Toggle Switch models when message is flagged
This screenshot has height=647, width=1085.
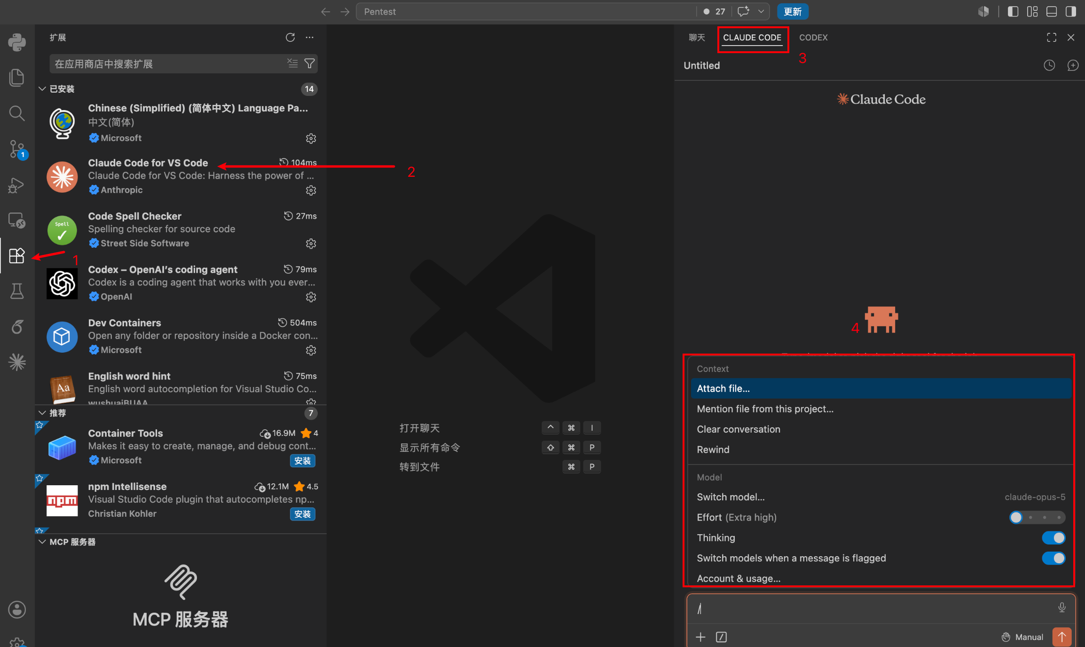click(1054, 558)
